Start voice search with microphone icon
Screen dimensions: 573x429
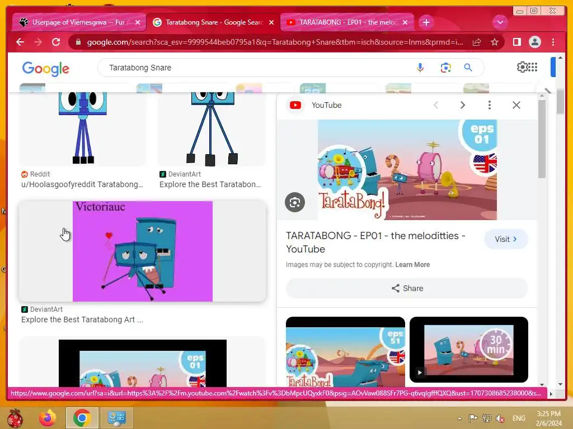tap(420, 68)
